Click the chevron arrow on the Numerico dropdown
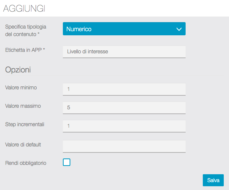 coord(178,29)
